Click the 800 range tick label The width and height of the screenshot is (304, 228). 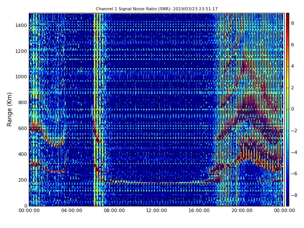[x=23, y=103]
